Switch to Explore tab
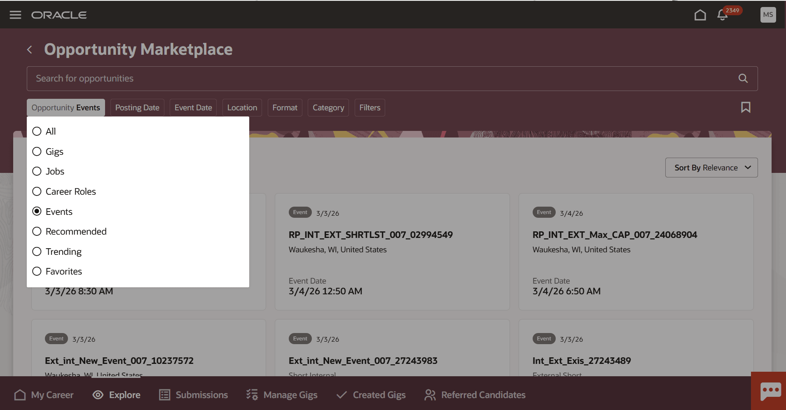This screenshot has width=786, height=410. (117, 395)
